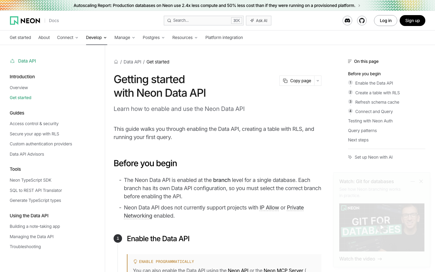Click the Neon logo in header
The height and width of the screenshot is (272, 435).
25,21
